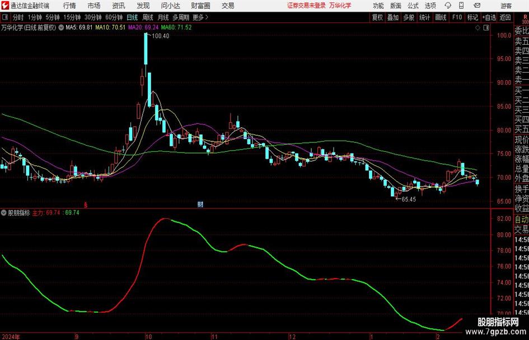Click the 叠加 overlay button
Viewport: 529px width, 340px height.
pos(393,17)
